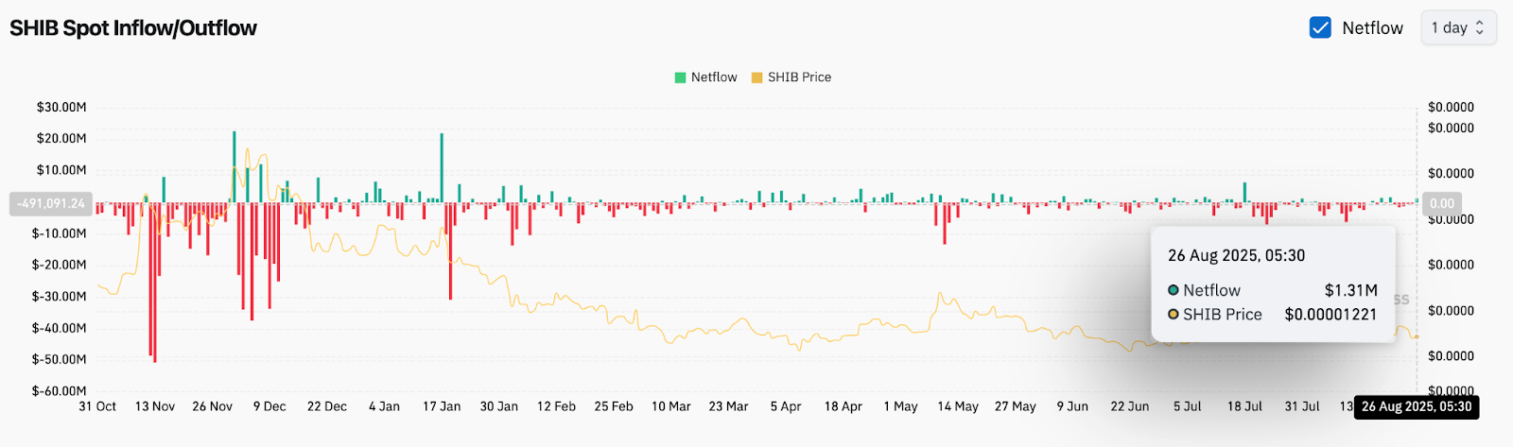This screenshot has height=447, width=1513.
Task: Open the "1 day" interval dropdown
Action: pos(1457,27)
